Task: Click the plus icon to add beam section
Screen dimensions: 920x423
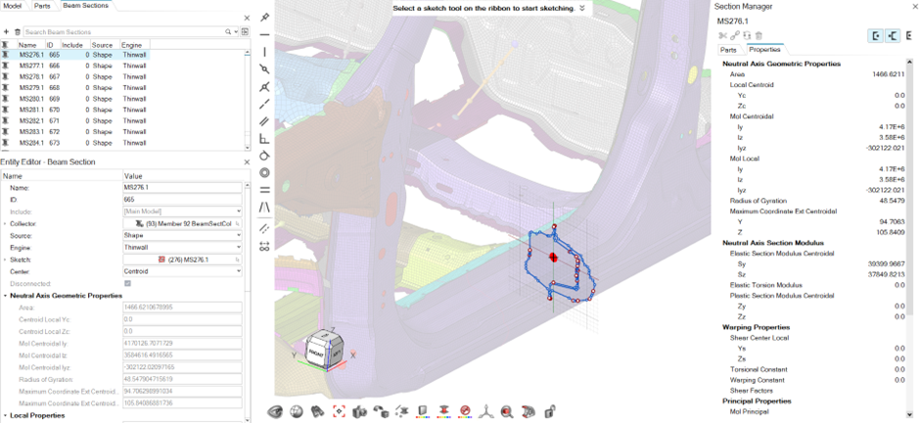Action: pos(6,31)
